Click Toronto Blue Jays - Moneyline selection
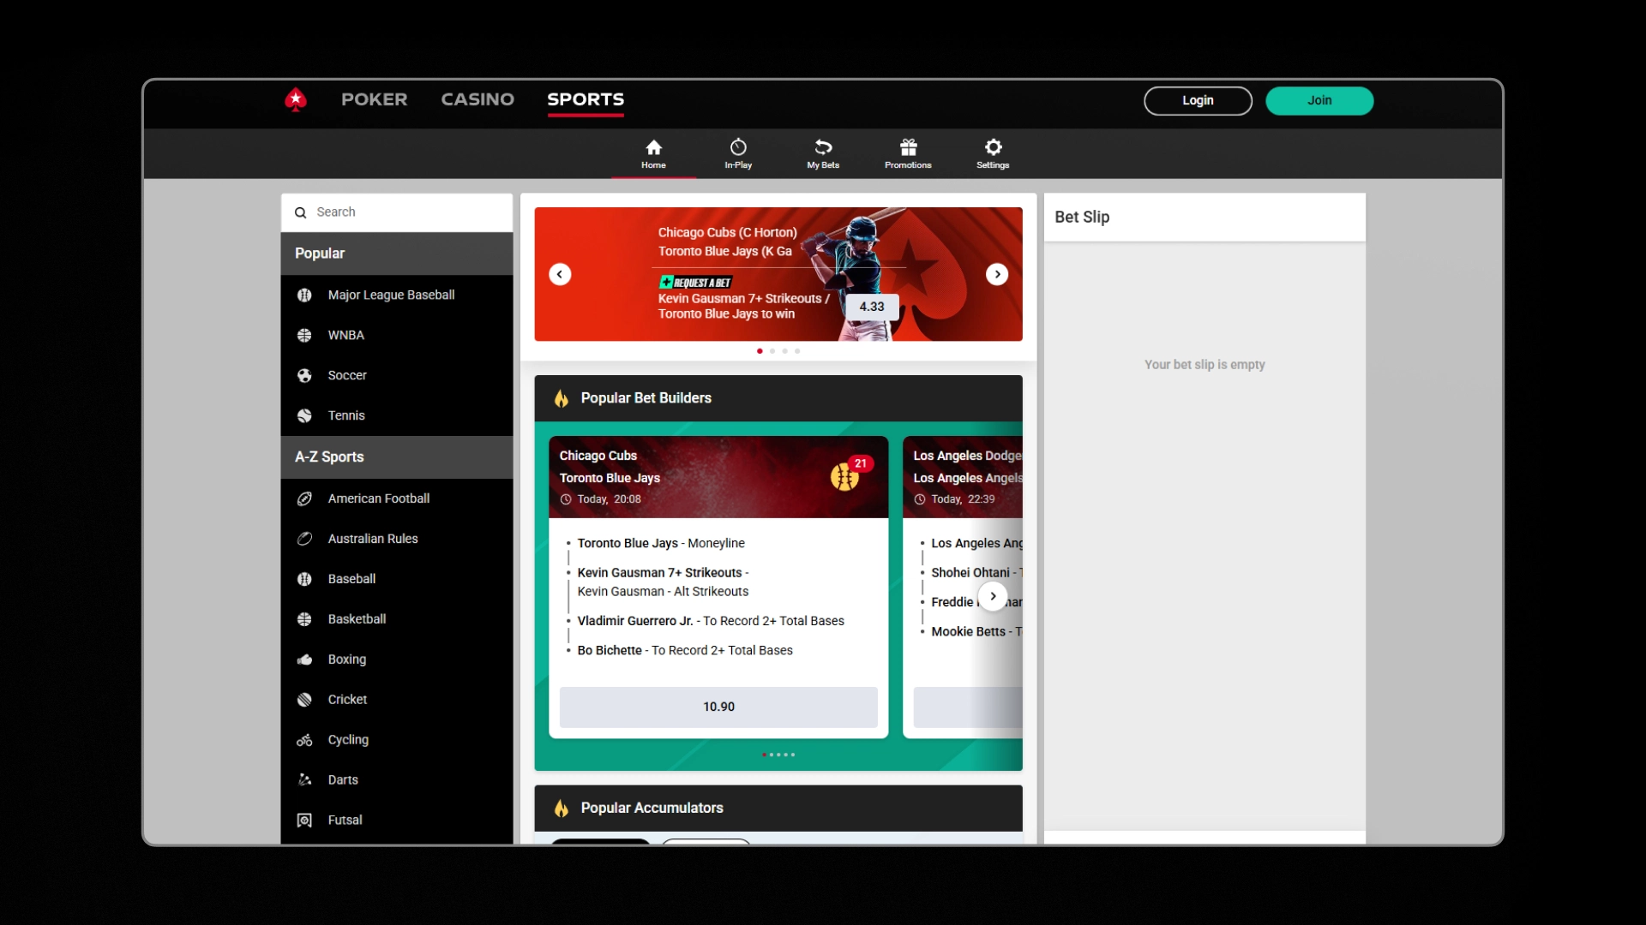Image resolution: width=1646 pixels, height=925 pixels. tap(661, 544)
